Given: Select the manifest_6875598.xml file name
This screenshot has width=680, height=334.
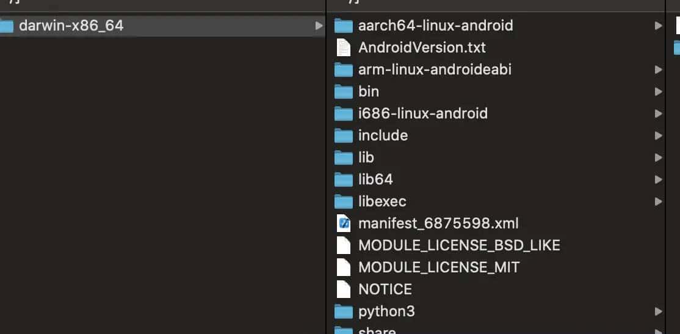Looking at the screenshot, I should 438,224.
